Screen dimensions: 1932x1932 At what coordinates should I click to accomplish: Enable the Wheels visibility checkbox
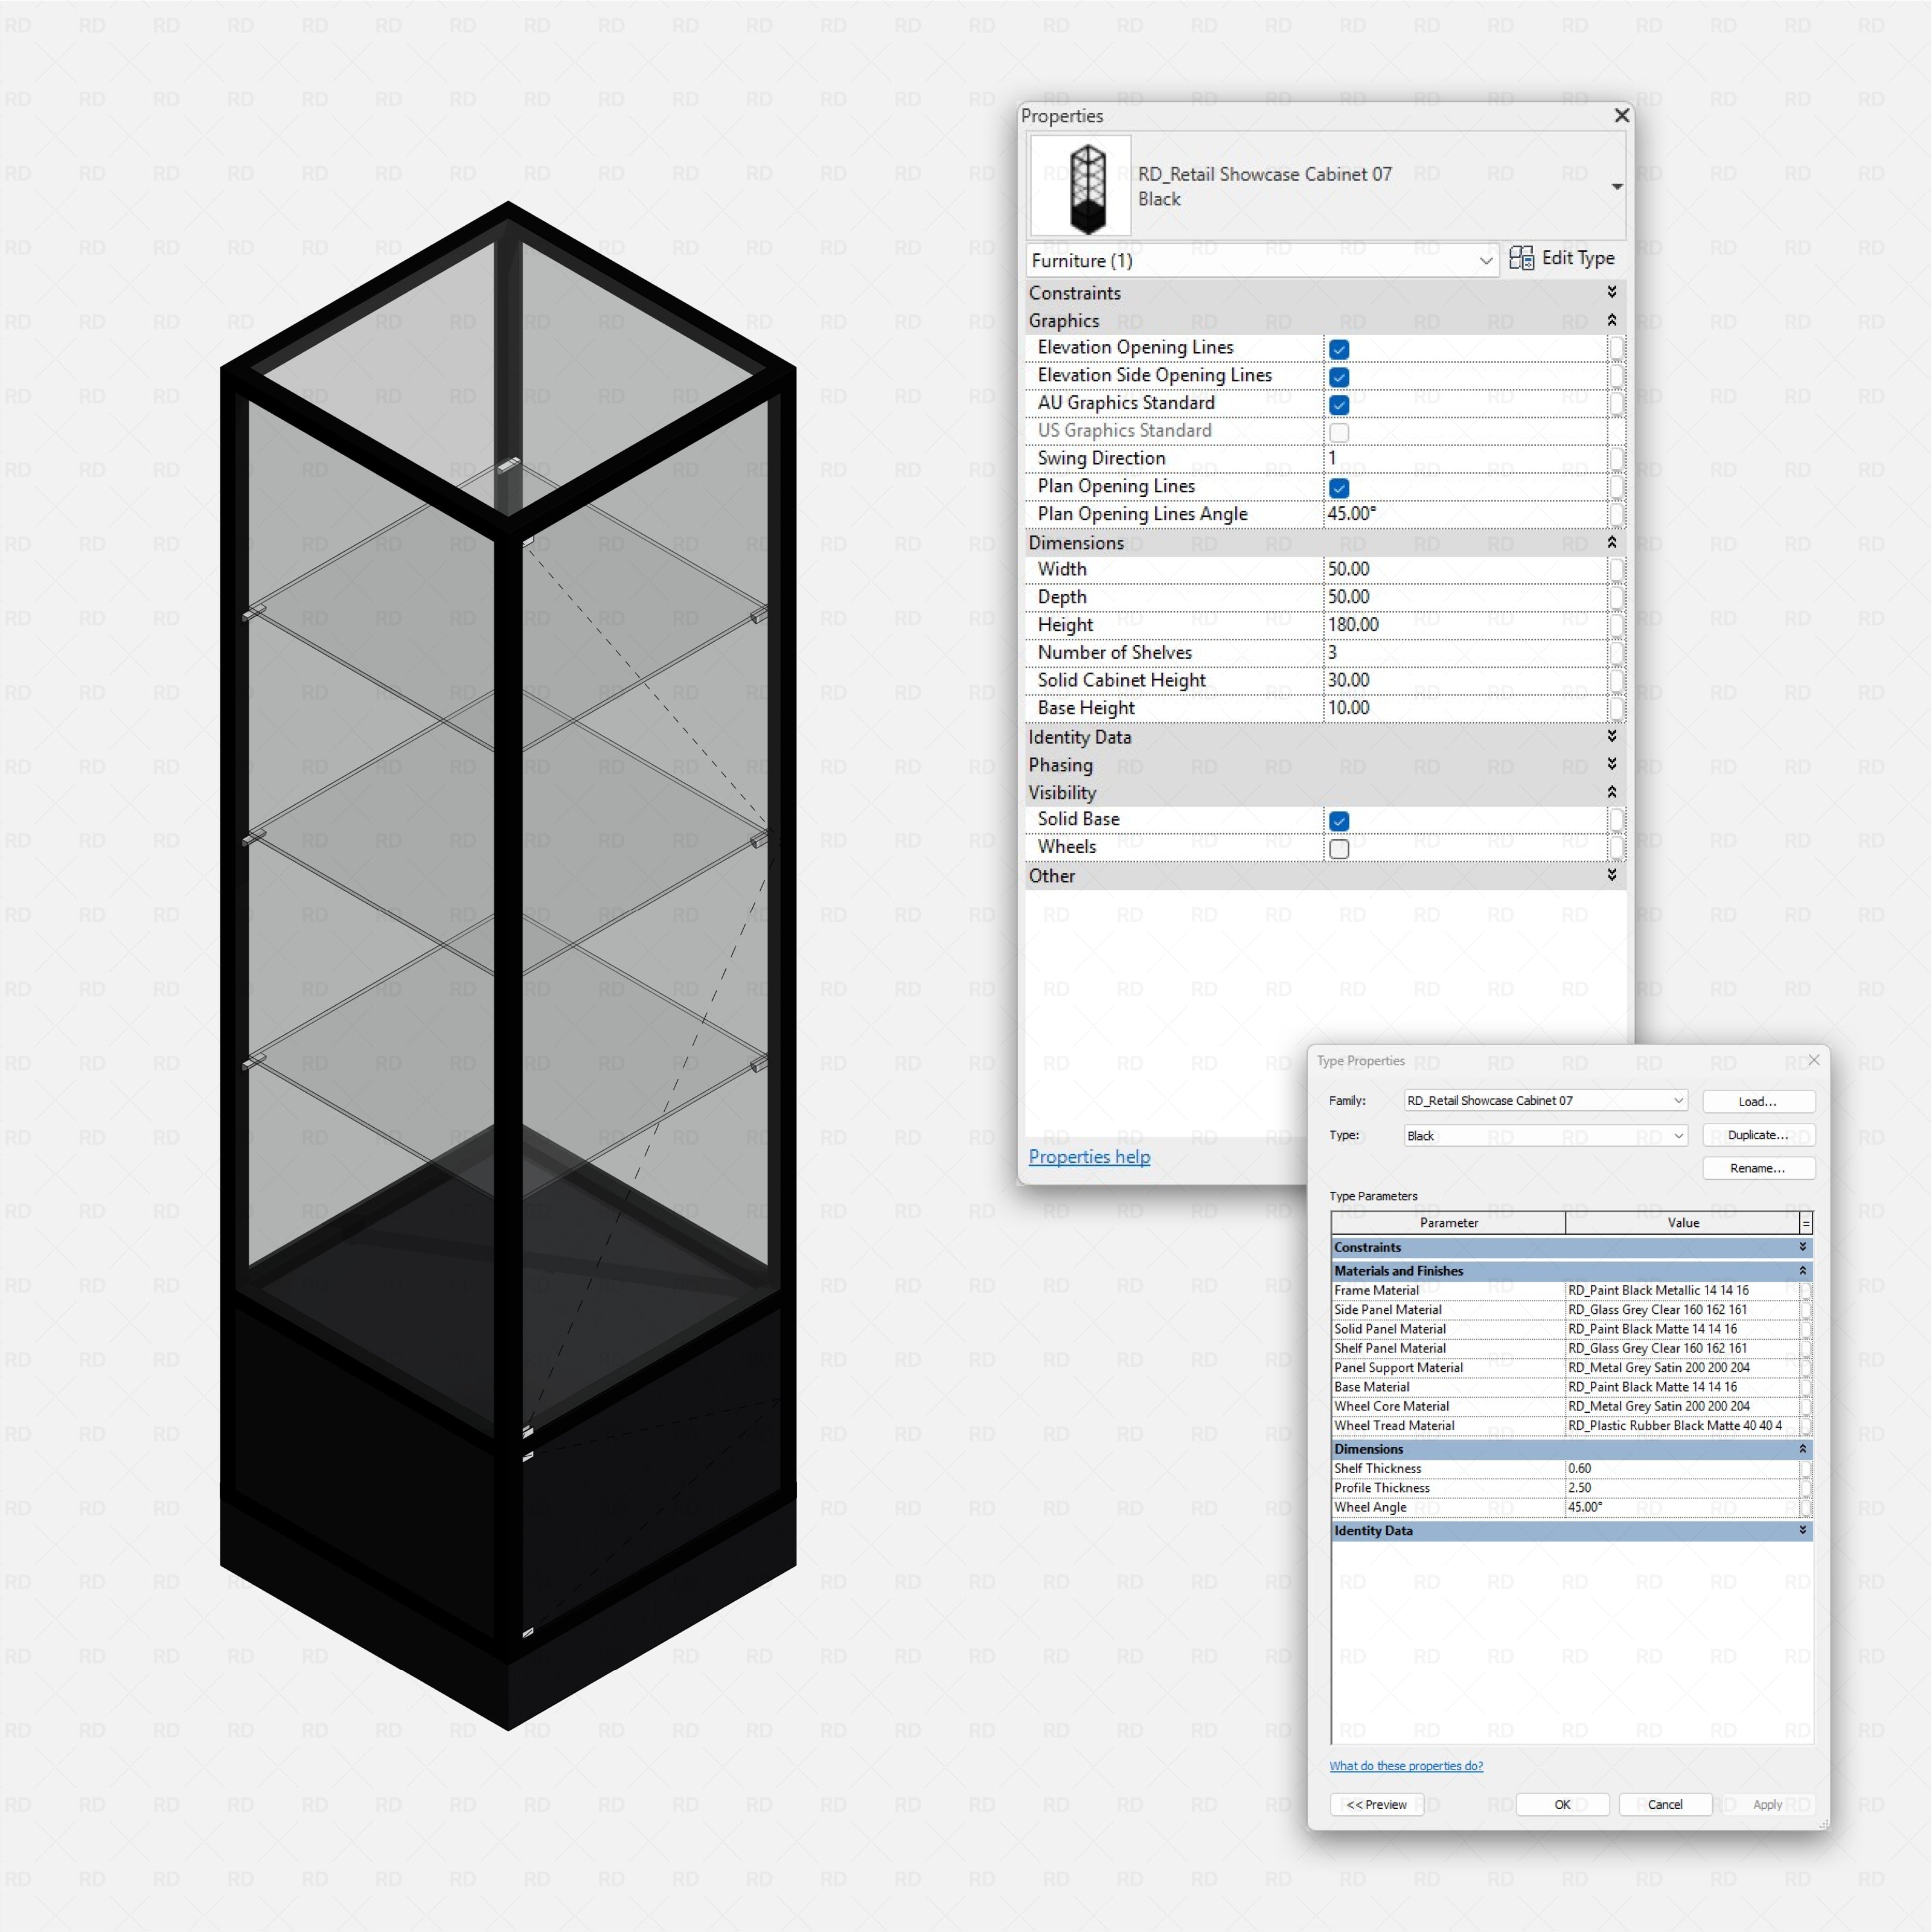1339,849
